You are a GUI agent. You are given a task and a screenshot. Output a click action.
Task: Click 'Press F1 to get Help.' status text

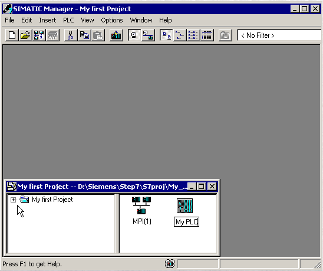[x=32, y=264]
